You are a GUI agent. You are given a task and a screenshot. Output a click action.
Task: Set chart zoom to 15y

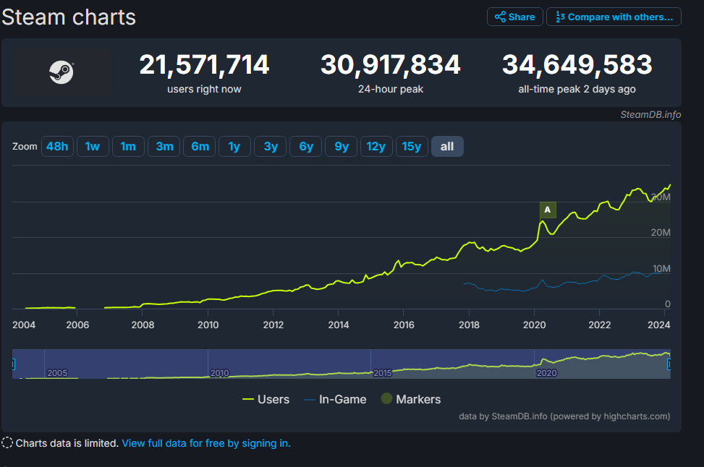(x=412, y=146)
